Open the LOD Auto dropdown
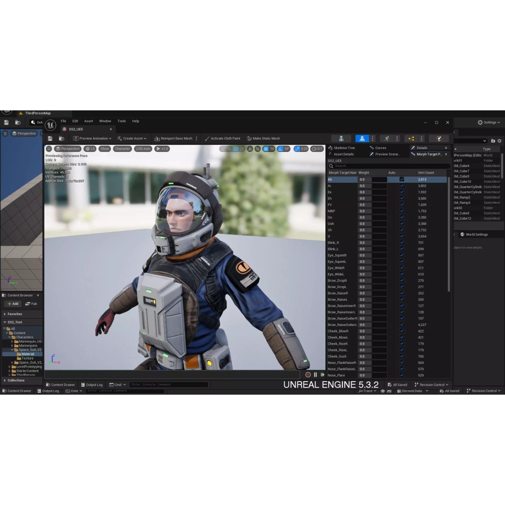 [x=143, y=149]
